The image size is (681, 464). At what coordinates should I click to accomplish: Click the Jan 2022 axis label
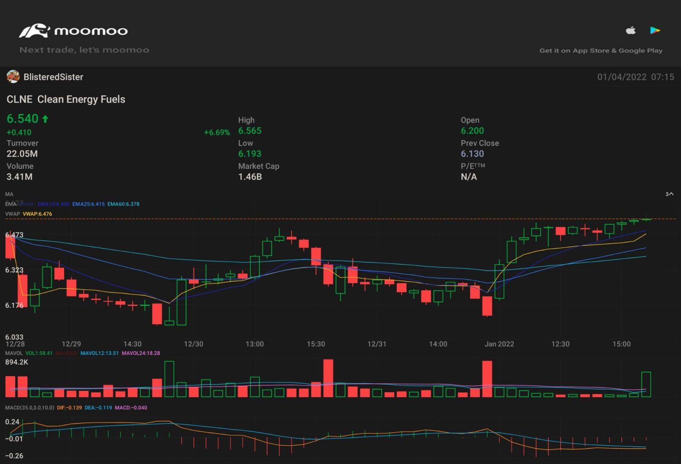click(499, 344)
